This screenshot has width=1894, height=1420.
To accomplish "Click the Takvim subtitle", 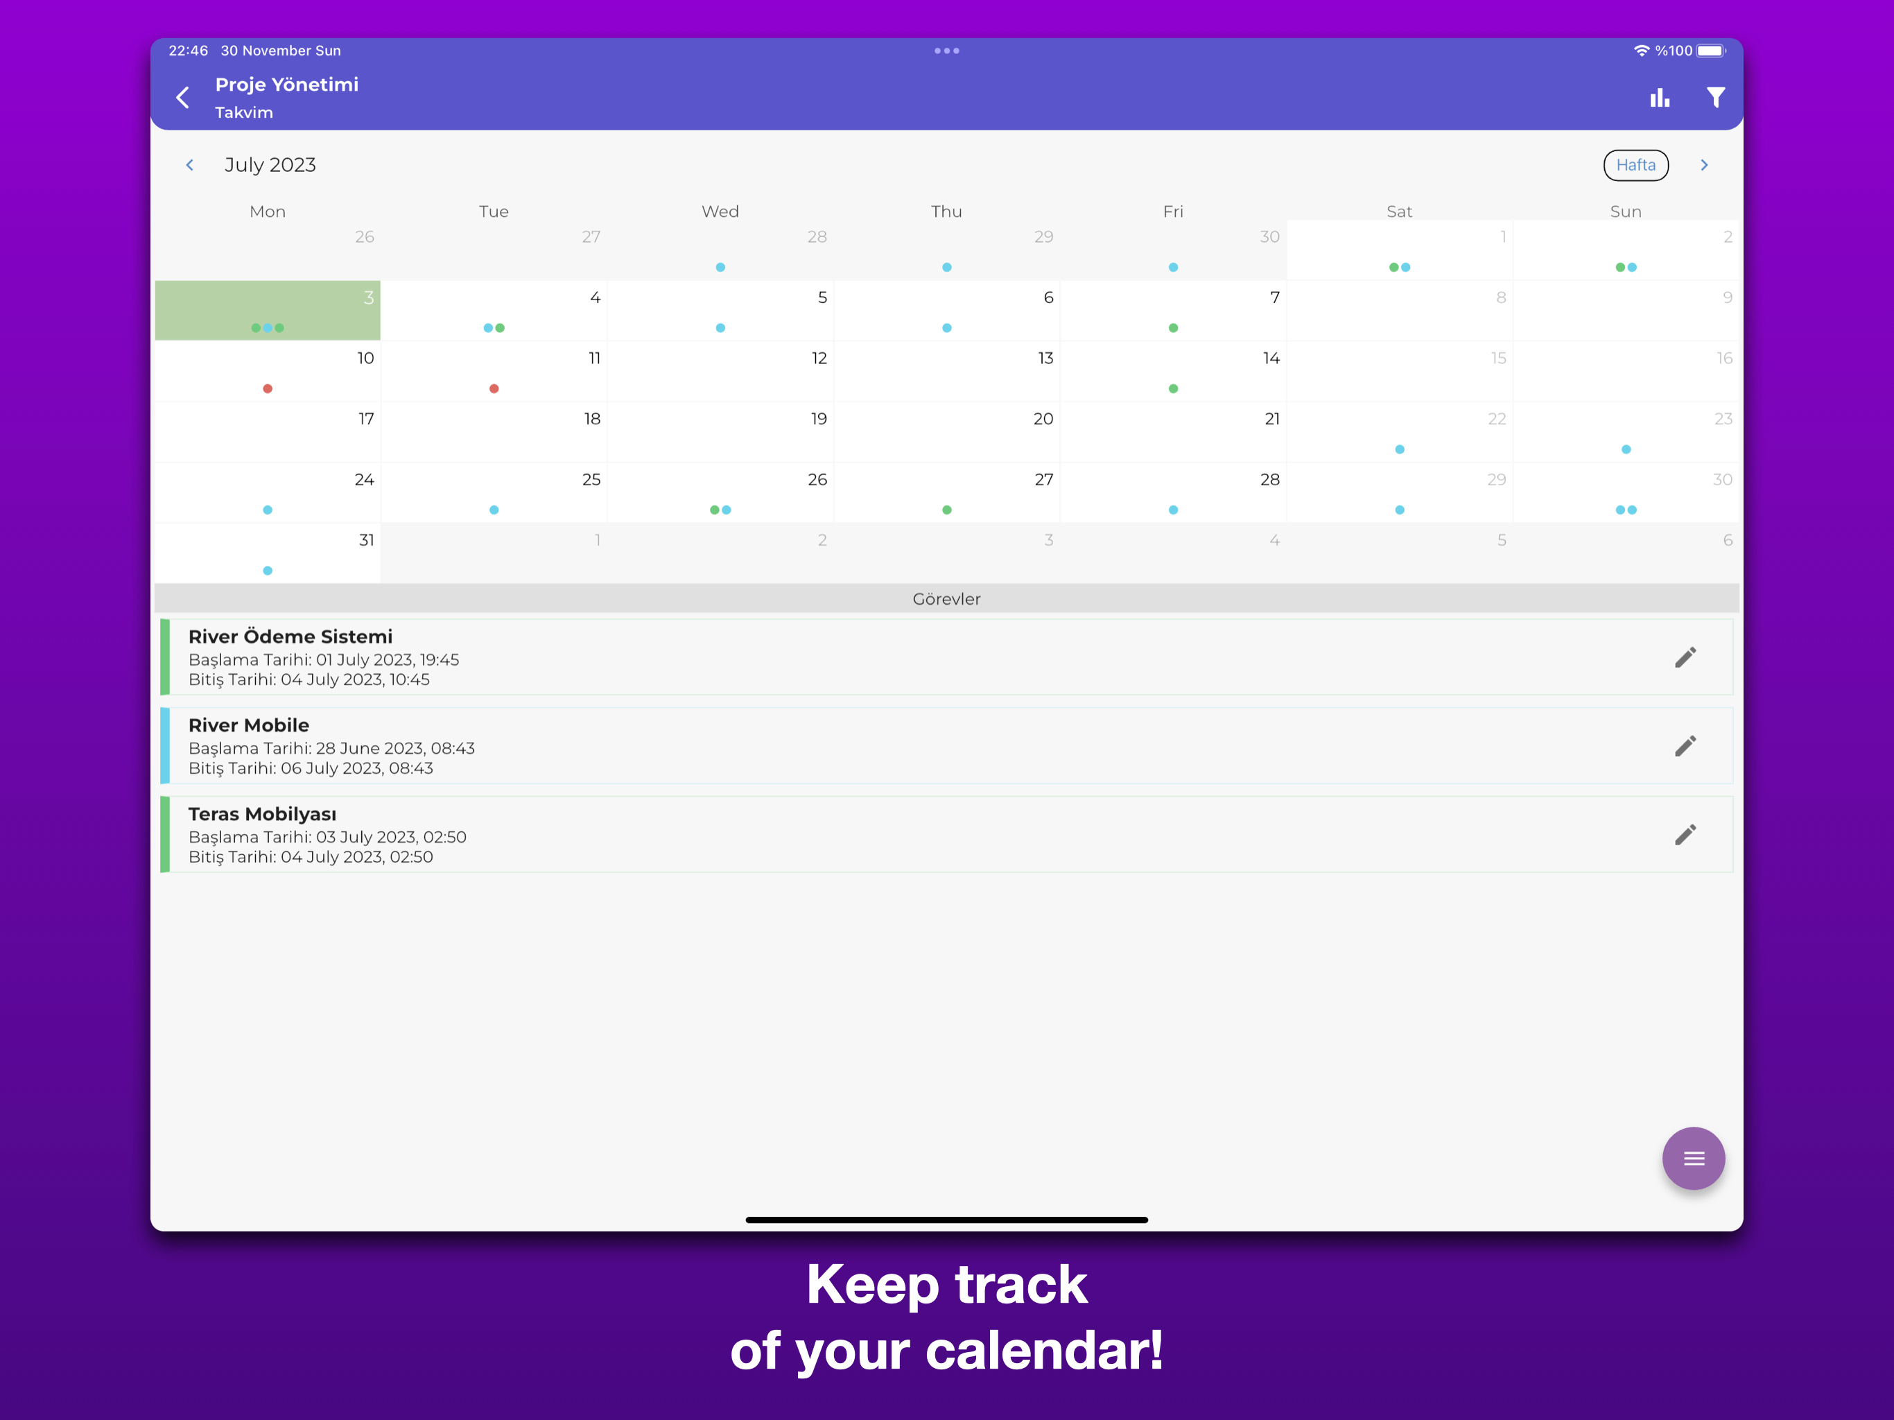I will [244, 112].
